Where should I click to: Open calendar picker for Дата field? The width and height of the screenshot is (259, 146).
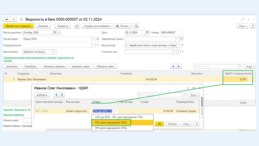(148, 33)
